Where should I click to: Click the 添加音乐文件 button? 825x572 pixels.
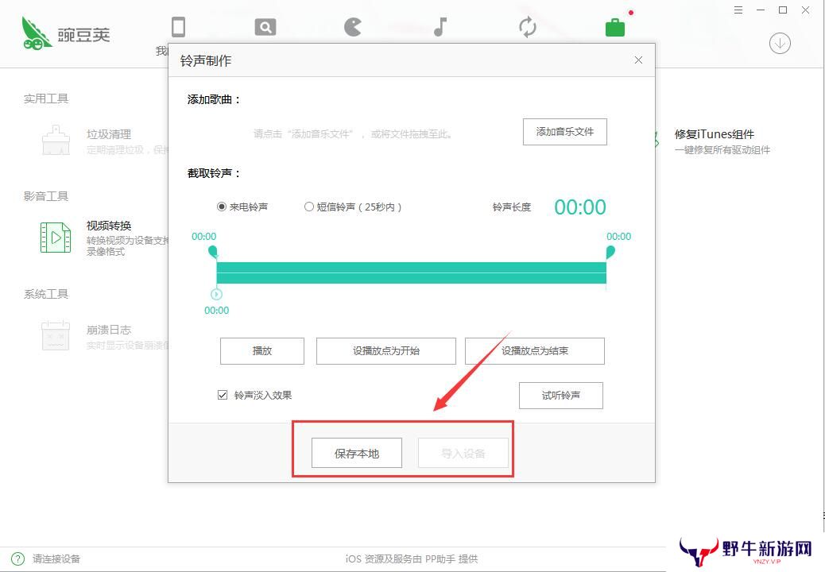pyautogui.click(x=564, y=132)
